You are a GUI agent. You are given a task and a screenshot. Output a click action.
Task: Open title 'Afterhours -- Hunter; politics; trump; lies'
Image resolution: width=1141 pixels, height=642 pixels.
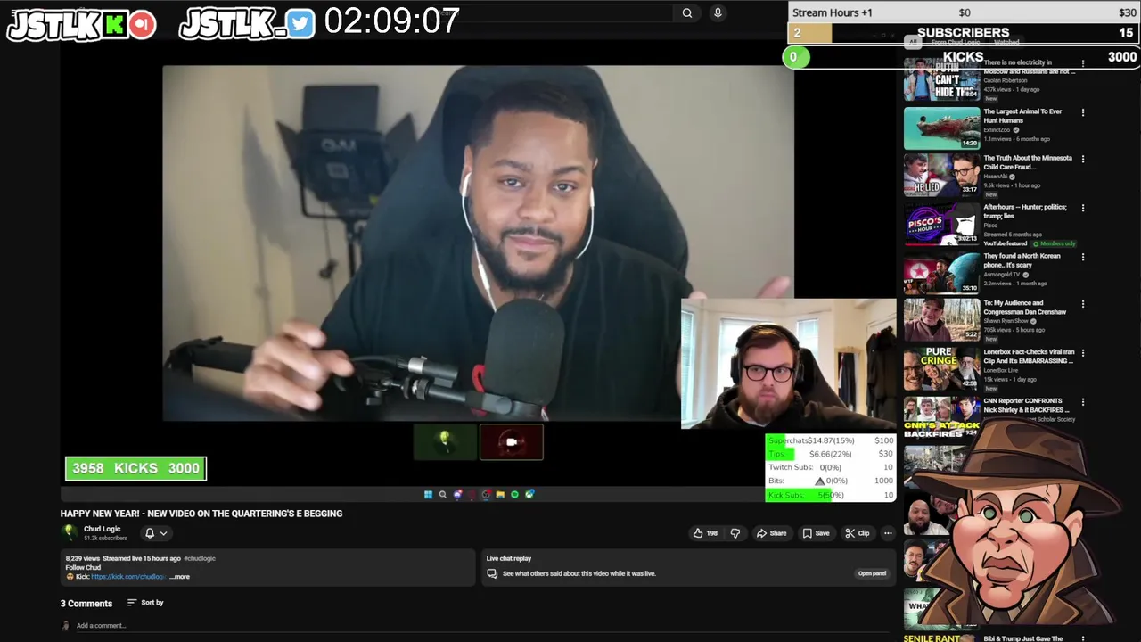[x=1025, y=211]
